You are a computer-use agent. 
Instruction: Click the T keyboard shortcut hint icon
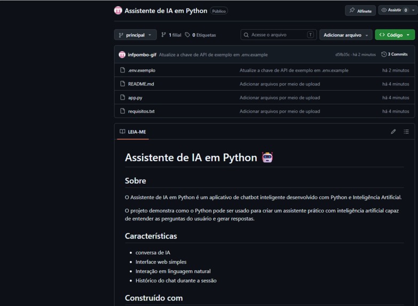point(310,35)
